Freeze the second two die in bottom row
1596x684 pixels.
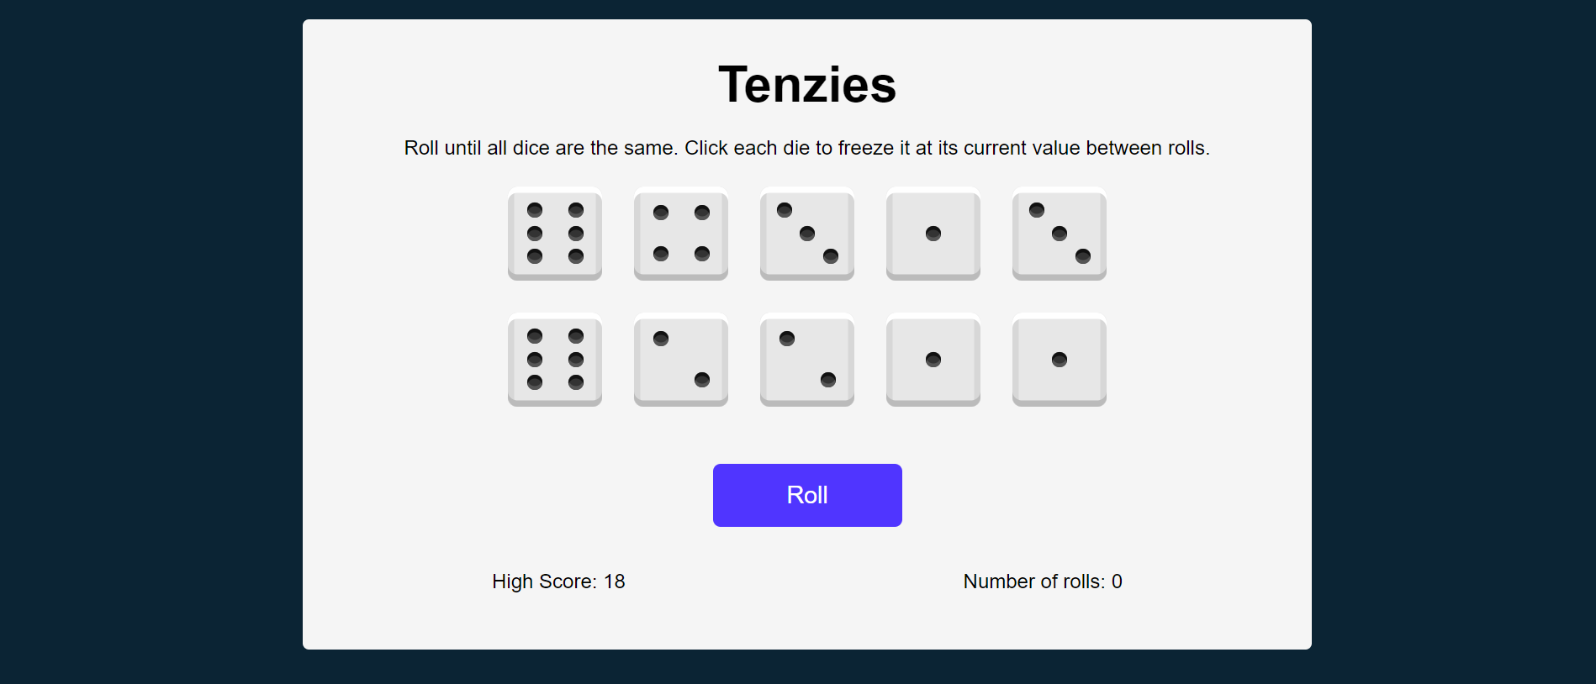[806, 360]
